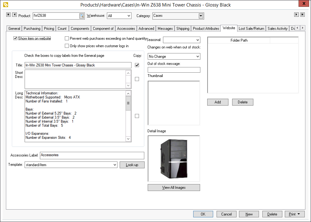Go to next product record arrow
Viewport: 311px width, 222px height.
(297, 15)
